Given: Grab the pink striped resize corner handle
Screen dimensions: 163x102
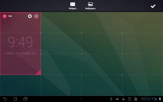Looking at the screenshot, I should click(38, 72).
